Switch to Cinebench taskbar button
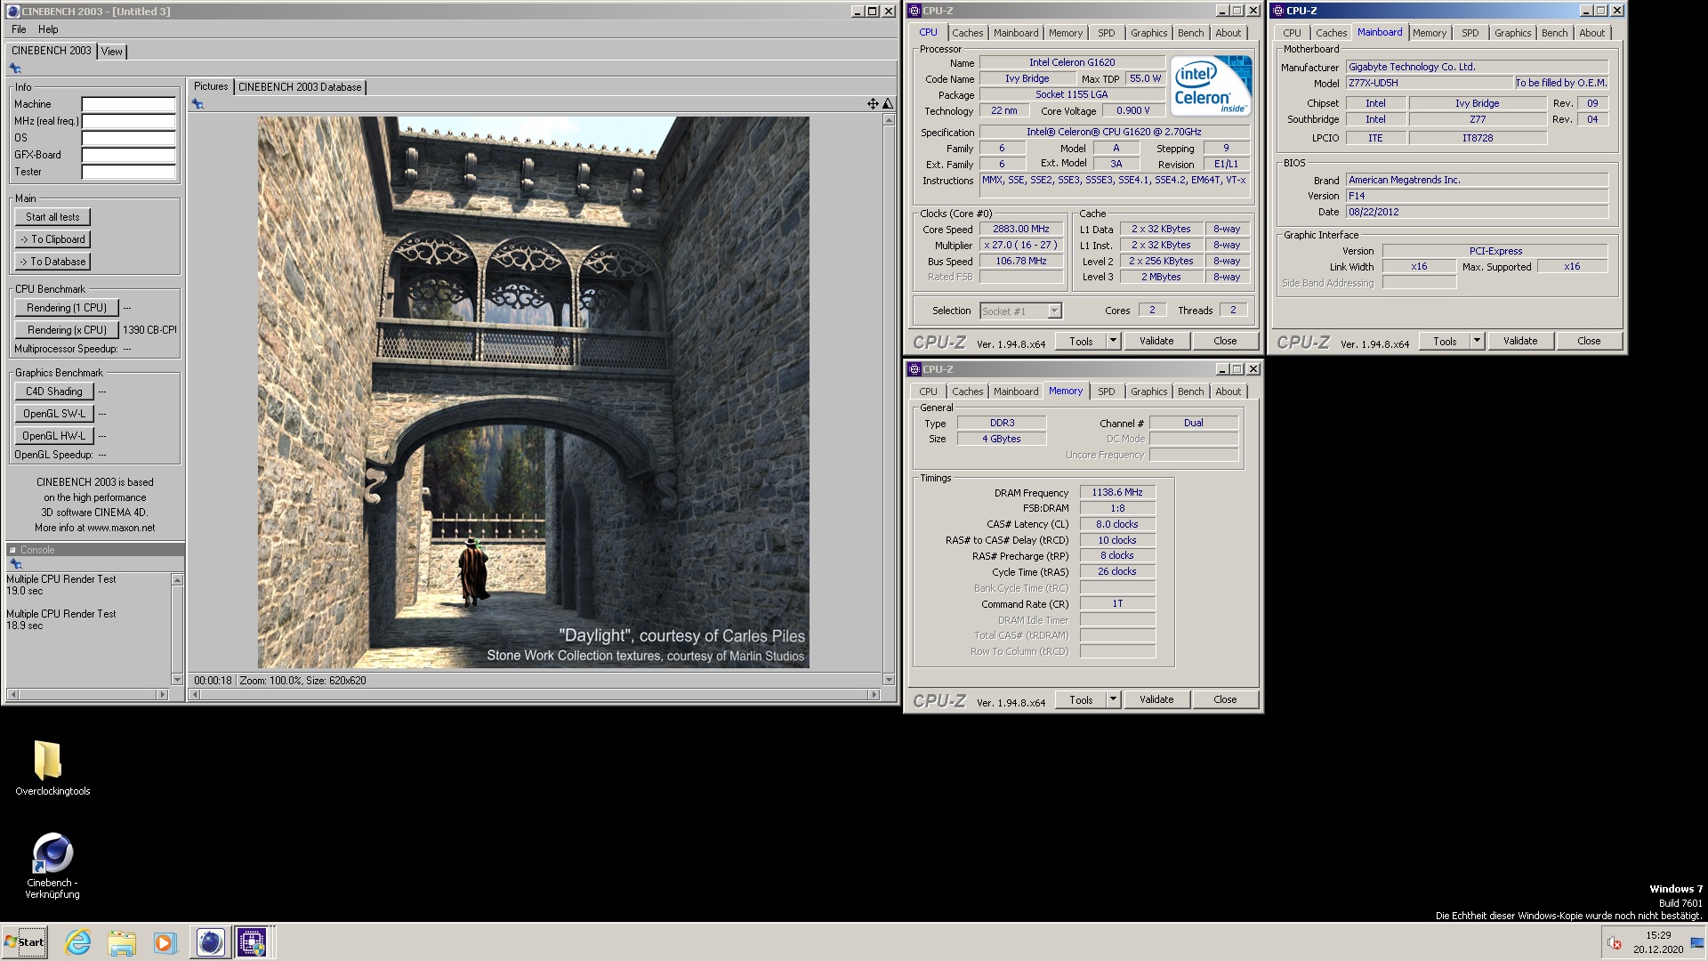Viewport: 1708px width, 961px height. [210, 942]
